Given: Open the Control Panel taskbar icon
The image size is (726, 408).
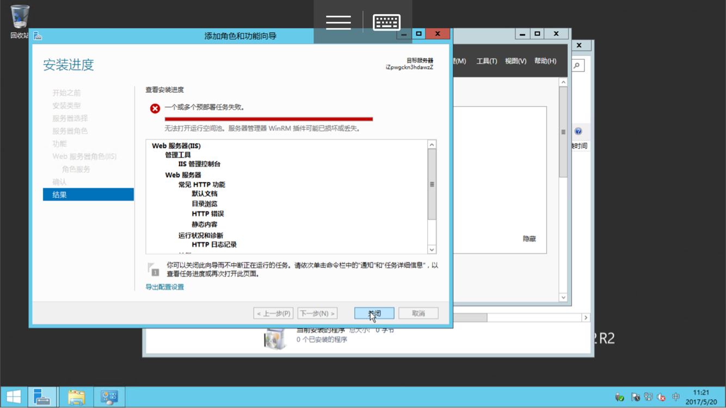Looking at the screenshot, I should click(109, 397).
